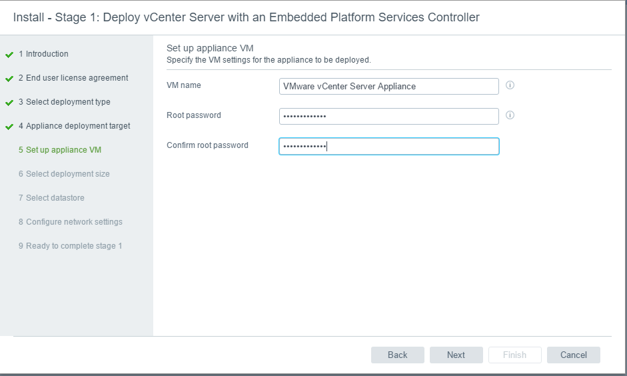This screenshot has width=627, height=376.
Task: Go to step 2 End user license agreement
Action: [x=73, y=78]
